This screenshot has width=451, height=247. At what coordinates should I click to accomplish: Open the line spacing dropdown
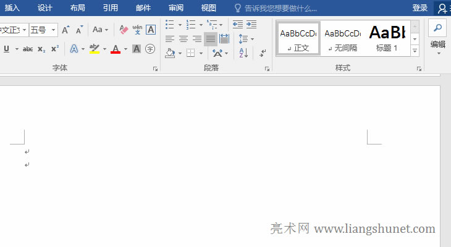click(246, 39)
